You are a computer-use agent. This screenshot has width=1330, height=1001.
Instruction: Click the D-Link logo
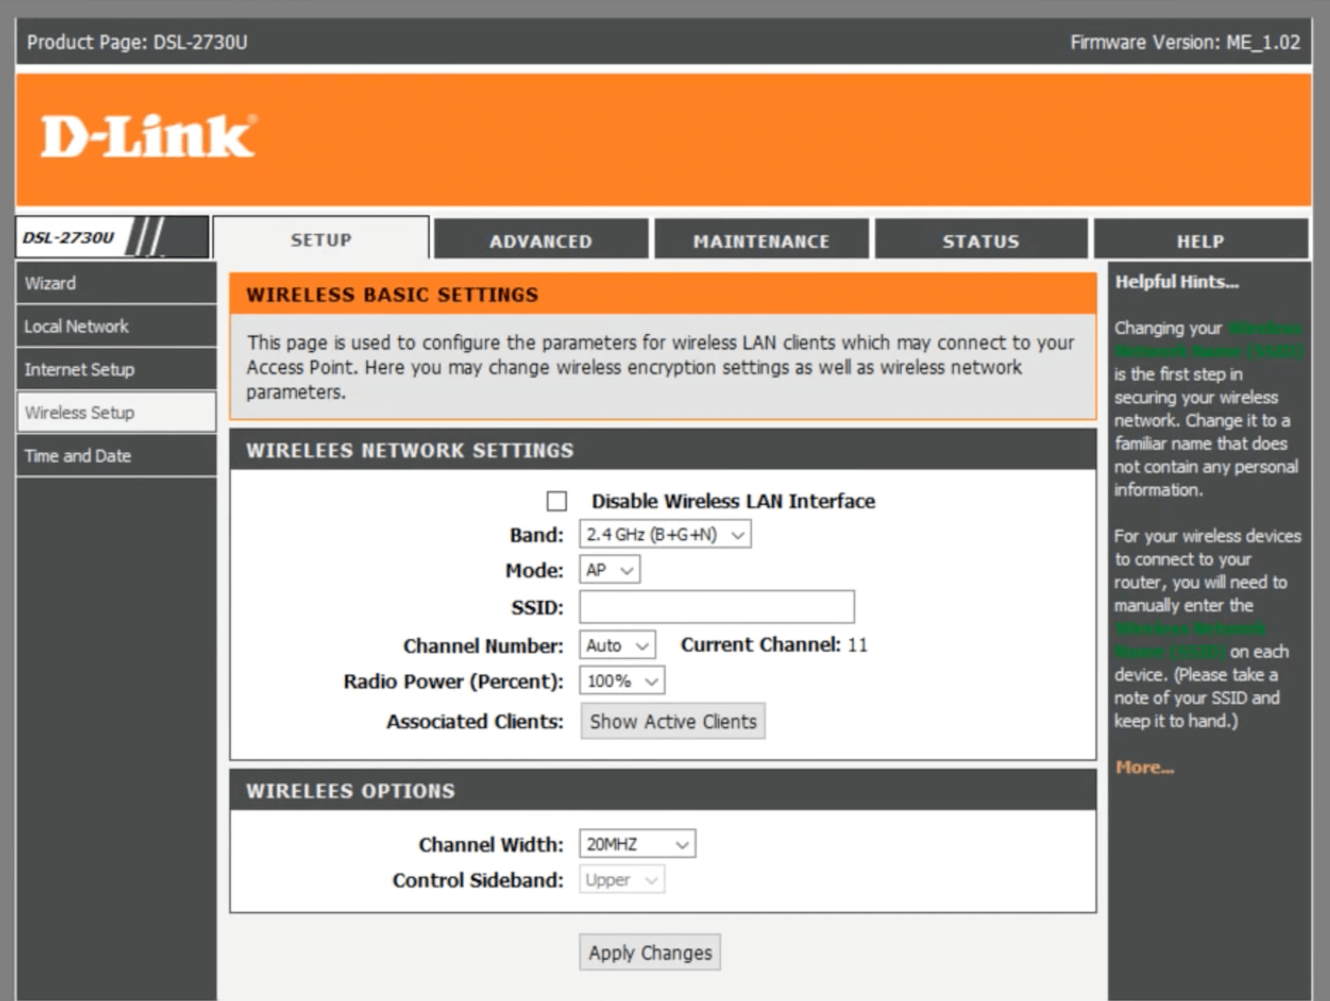148,137
